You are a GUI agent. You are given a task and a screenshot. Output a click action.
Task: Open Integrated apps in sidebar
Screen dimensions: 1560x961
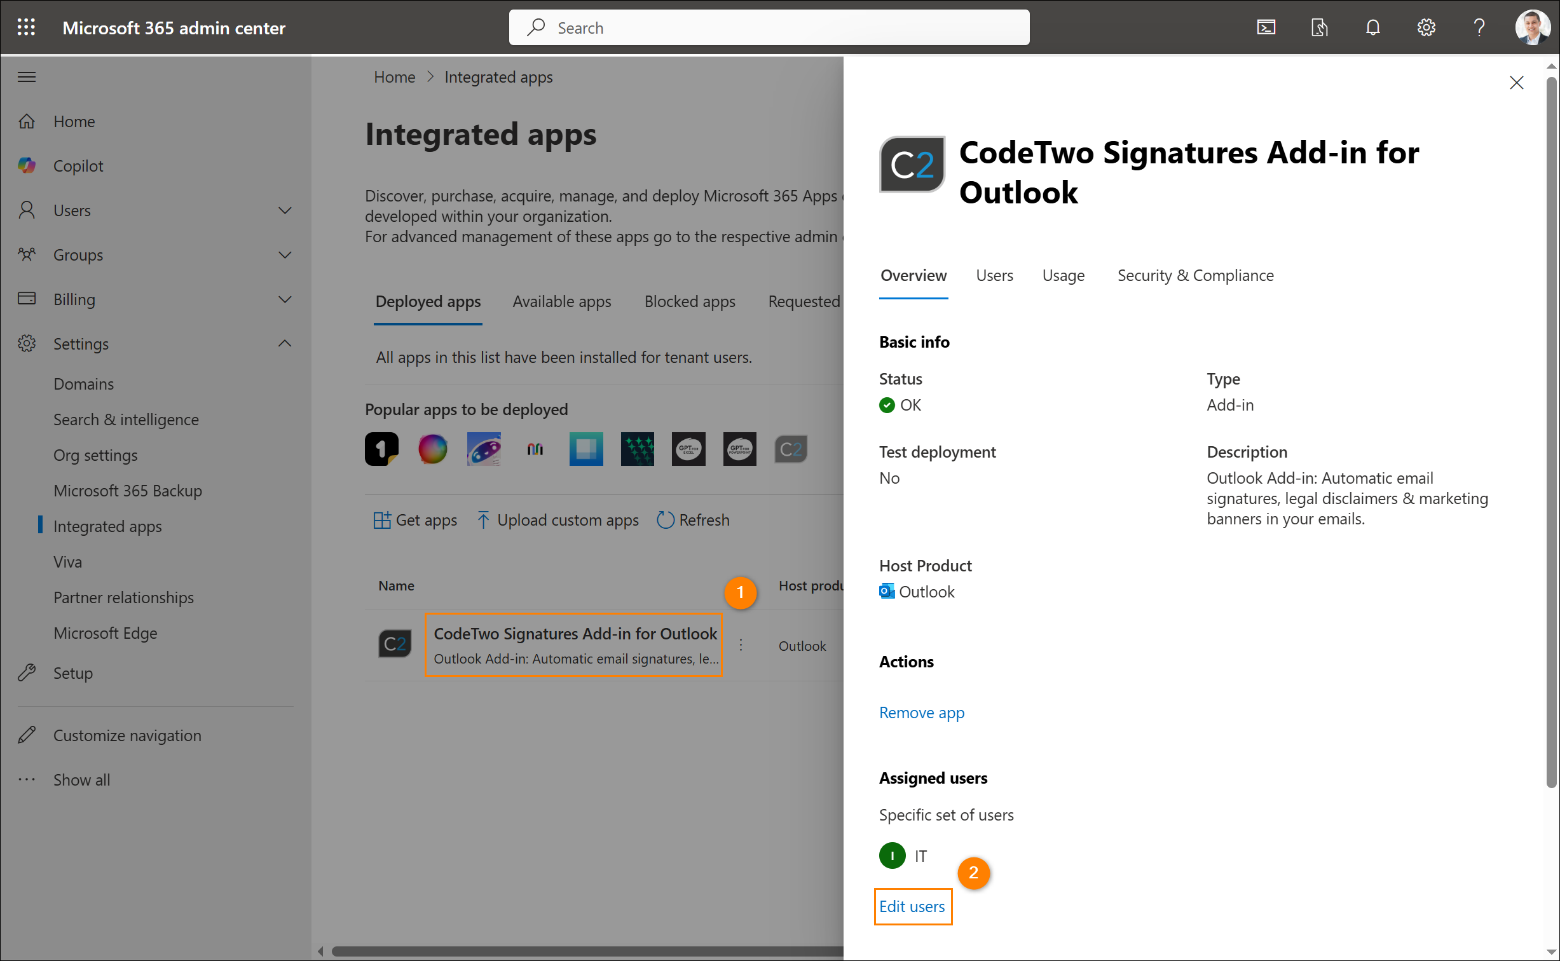(107, 526)
